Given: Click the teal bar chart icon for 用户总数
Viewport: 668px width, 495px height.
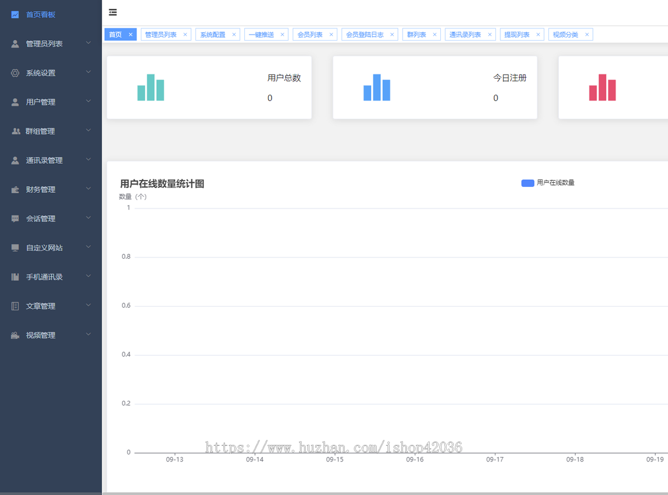Looking at the screenshot, I should pos(151,88).
